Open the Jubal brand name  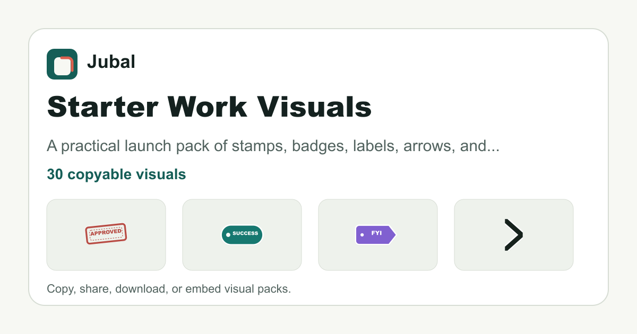(x=111, y=62)
